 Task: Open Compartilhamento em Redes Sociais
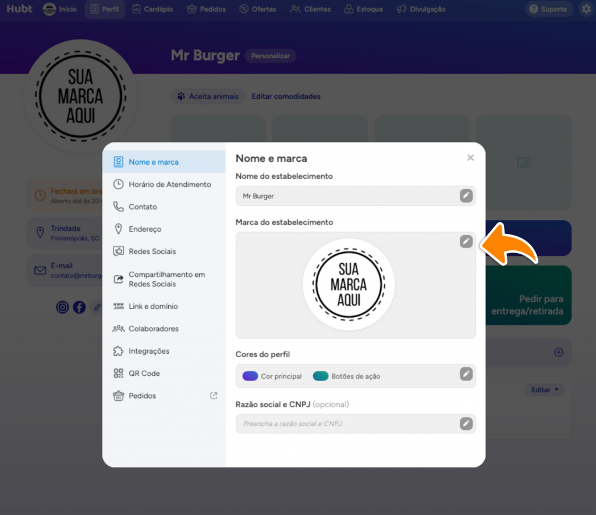point(164,279)
